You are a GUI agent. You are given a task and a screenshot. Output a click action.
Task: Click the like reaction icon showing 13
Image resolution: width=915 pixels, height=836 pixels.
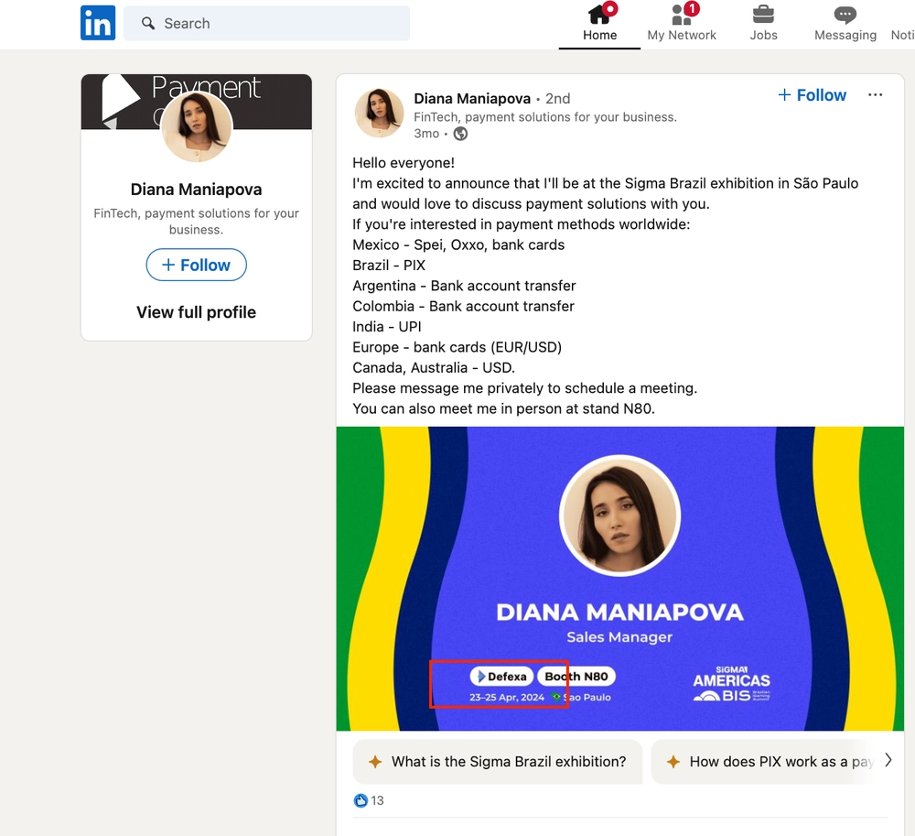[361, 800]
